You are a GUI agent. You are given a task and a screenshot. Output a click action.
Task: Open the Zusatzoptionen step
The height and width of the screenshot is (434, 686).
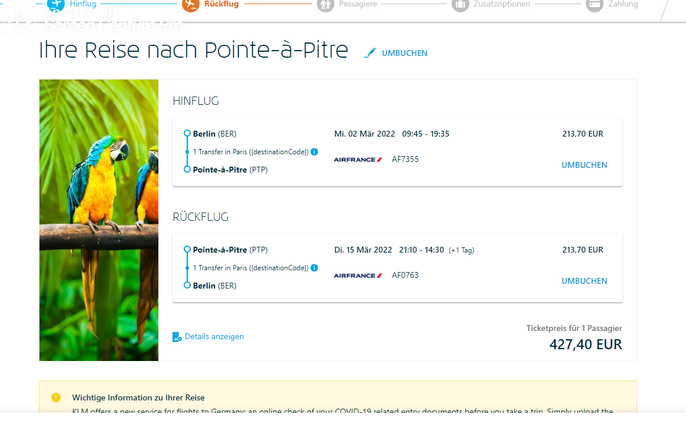[502, 4]
